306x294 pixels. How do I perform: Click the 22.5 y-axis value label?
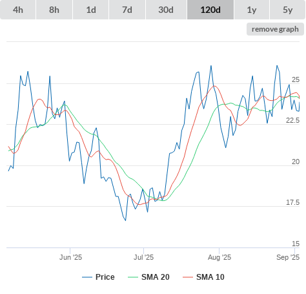292,120
